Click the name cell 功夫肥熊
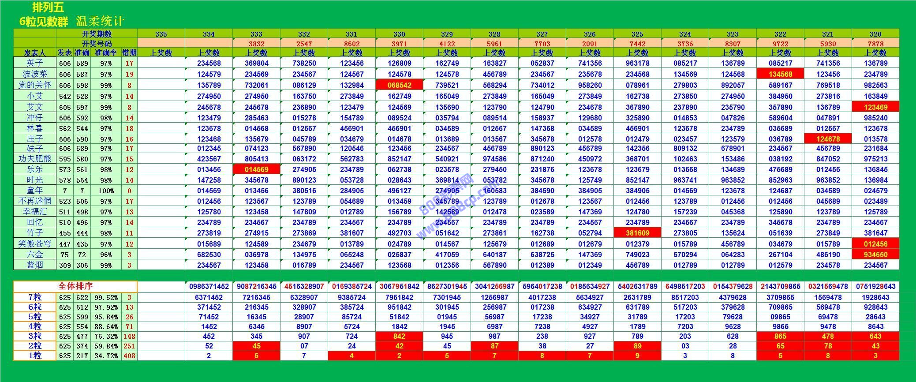This screenshot has height=382, width=916. point(35,159)
